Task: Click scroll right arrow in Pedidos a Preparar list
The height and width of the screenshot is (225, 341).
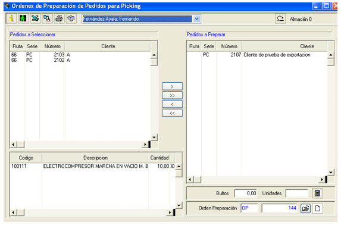Action: (321, 180)
